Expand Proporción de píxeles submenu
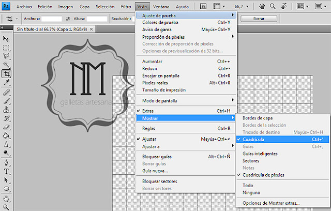331x211 pixels. [x=186, y=37]
